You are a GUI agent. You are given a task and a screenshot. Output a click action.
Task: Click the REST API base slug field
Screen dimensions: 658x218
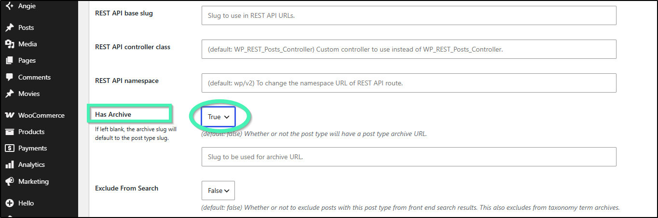409,15
